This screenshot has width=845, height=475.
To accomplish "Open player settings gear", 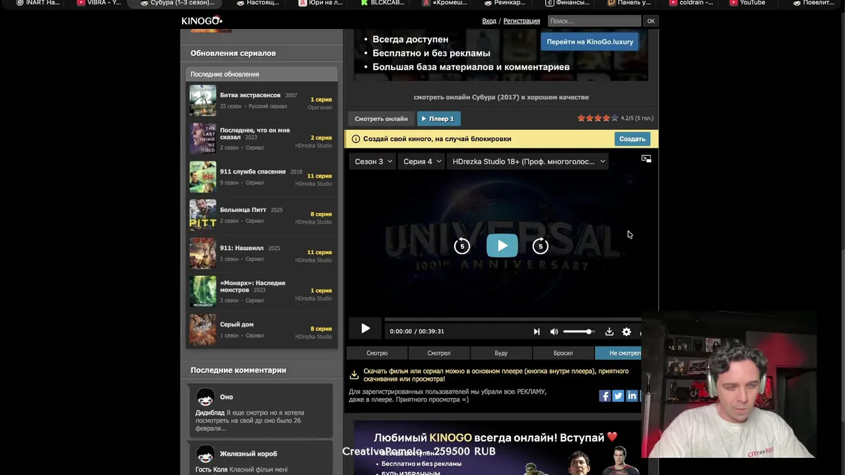I will (x=626, y=332).
